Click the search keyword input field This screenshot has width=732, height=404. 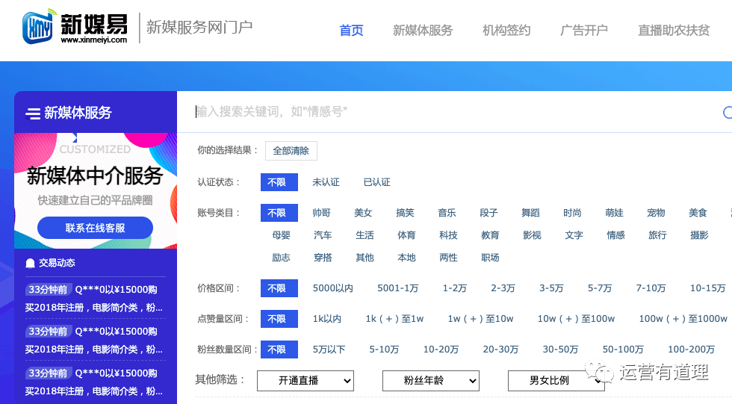click(448, 112)
